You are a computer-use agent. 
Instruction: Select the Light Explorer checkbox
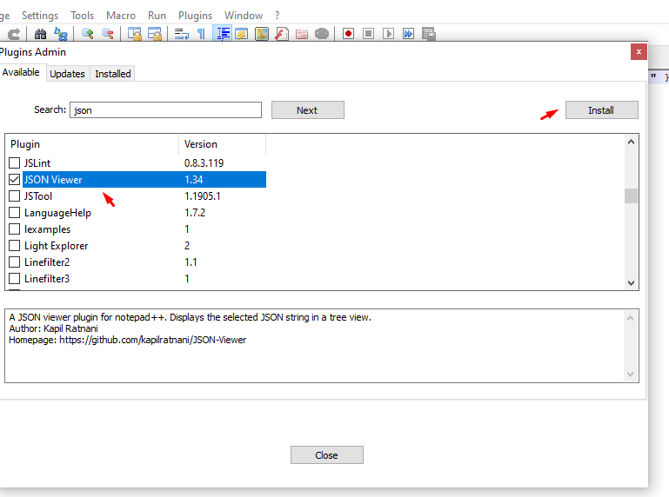pyautogui.click(x=15, y=246)
